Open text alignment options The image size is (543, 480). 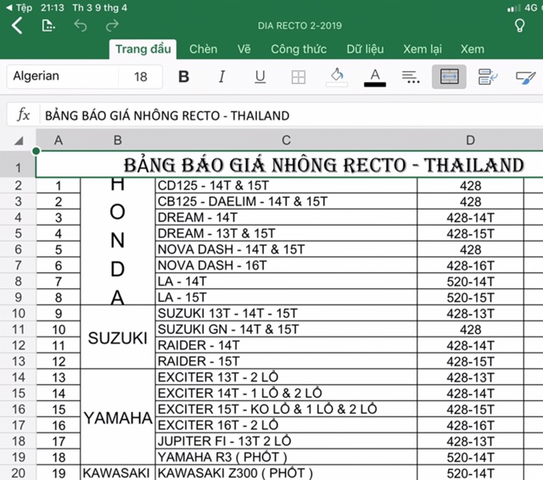point(411,77)
